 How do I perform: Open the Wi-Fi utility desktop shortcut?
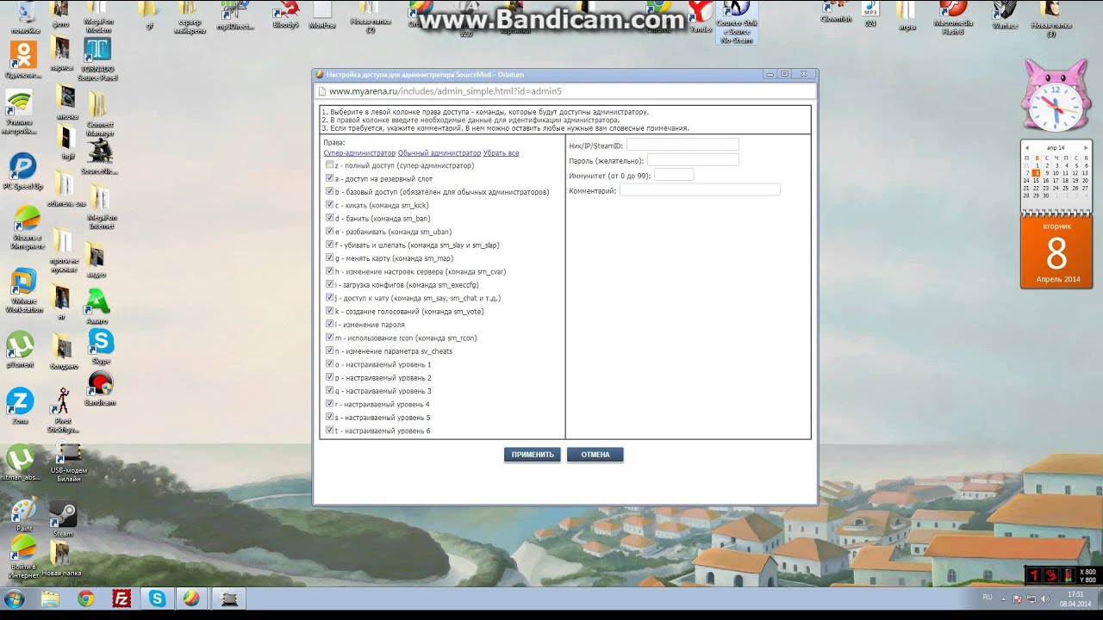click(20, 113)
